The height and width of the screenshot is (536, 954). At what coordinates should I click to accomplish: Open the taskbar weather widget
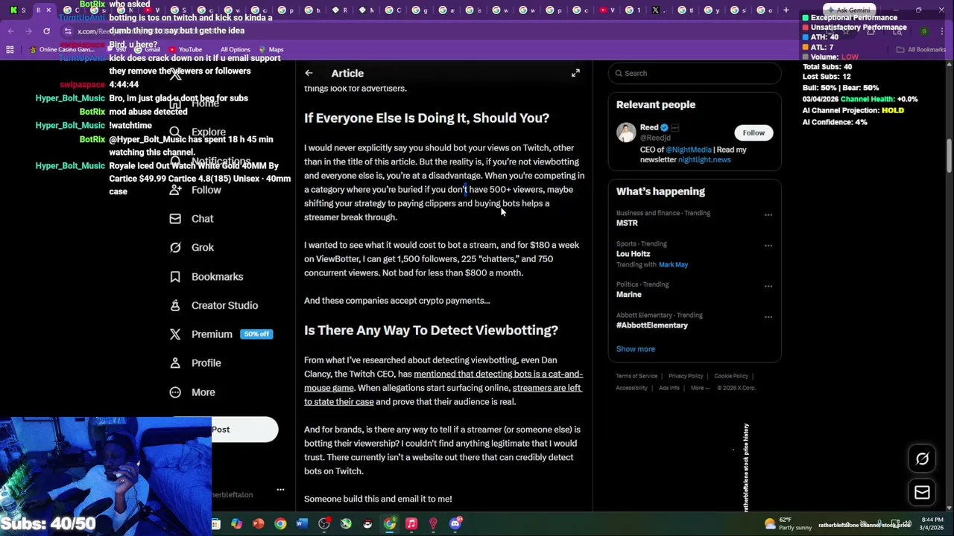coord(787,524)
